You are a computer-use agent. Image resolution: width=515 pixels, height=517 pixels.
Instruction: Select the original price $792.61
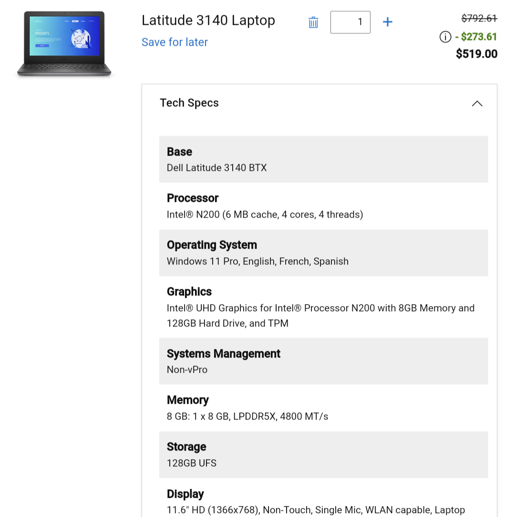point(479,18)
